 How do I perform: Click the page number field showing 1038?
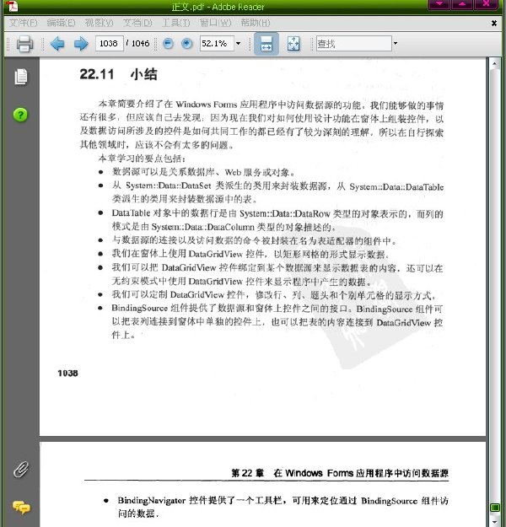[x=110, y=43]
